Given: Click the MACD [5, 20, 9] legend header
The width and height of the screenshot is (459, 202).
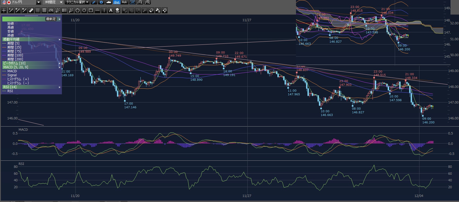Looking at the screenshot, I should tap(16, 67).
